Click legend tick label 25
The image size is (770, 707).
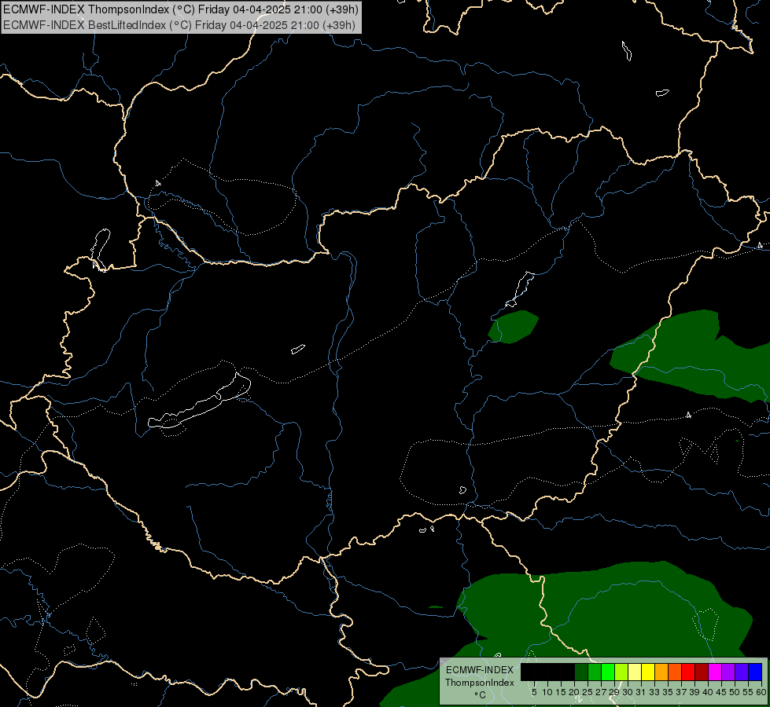click(588, 692)
